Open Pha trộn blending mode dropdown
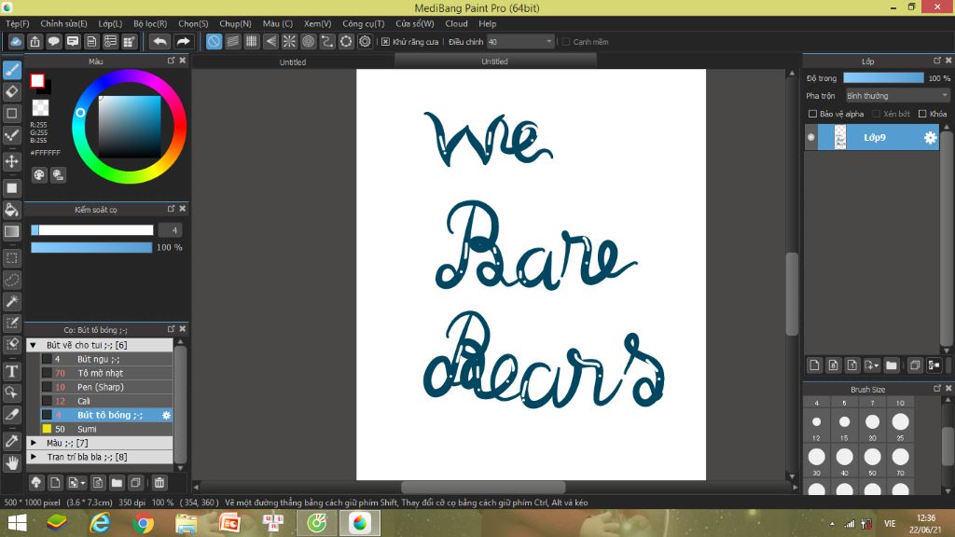Viewport: 955px width, 537px height. [897, 96]
